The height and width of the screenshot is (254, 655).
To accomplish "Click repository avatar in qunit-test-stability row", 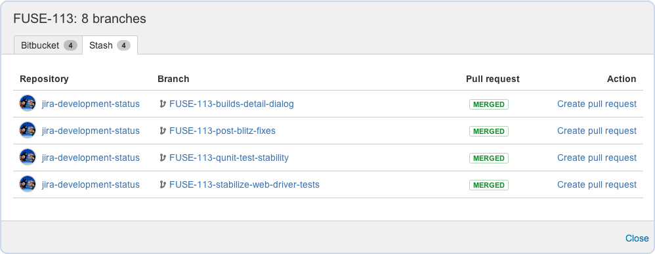I will point(28,158).
